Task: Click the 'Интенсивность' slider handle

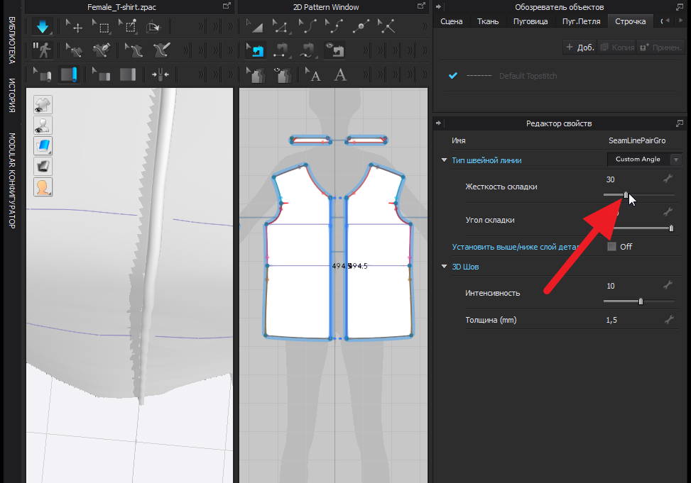Action: (x=641, y=301)
